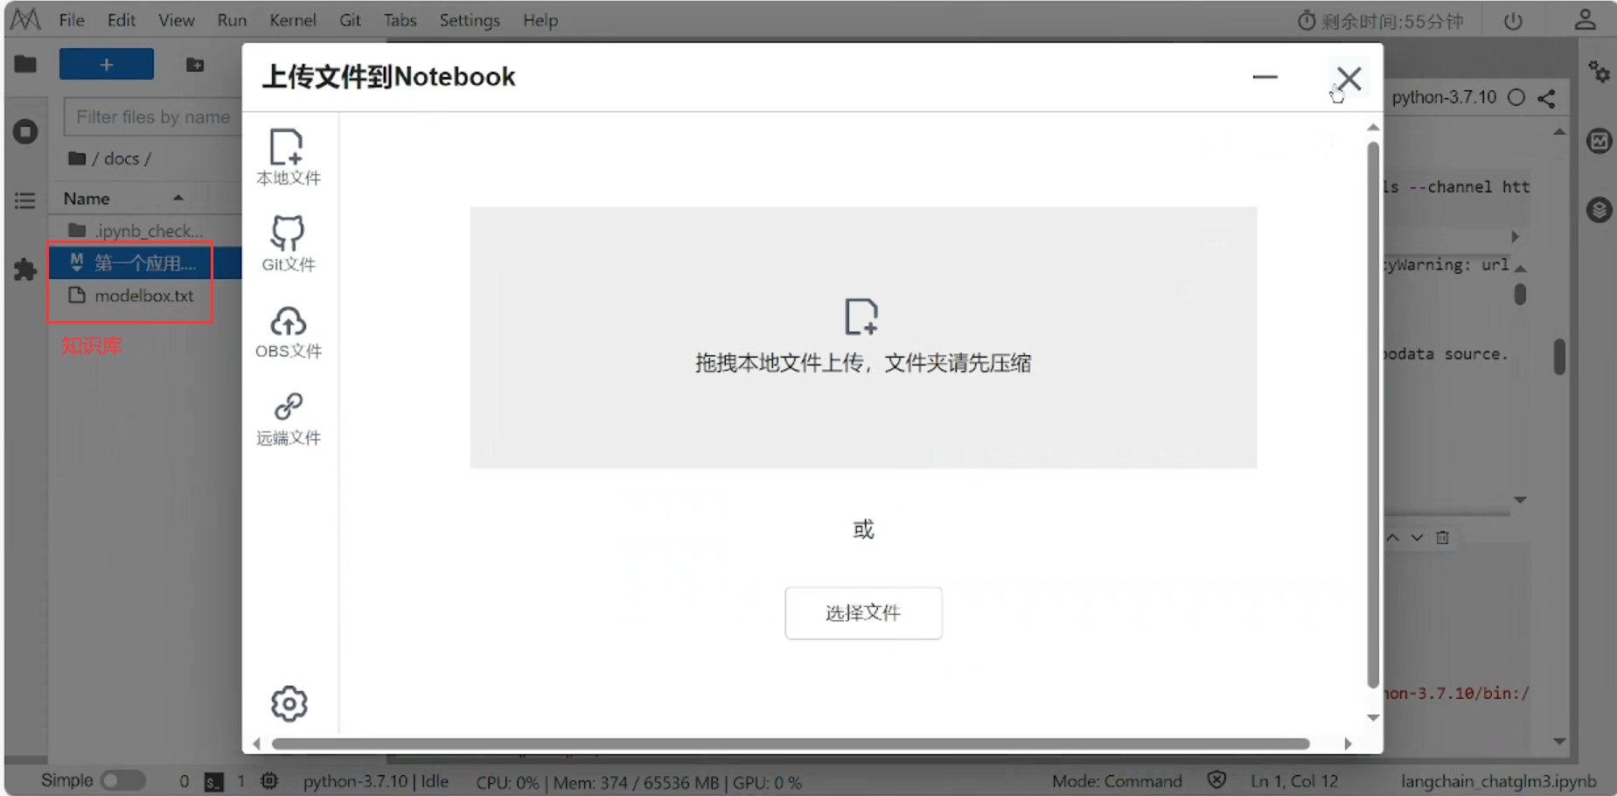
Task: Open the extensions manager sidebar icon
Action: pyautogui.click(x=25, y=269)
